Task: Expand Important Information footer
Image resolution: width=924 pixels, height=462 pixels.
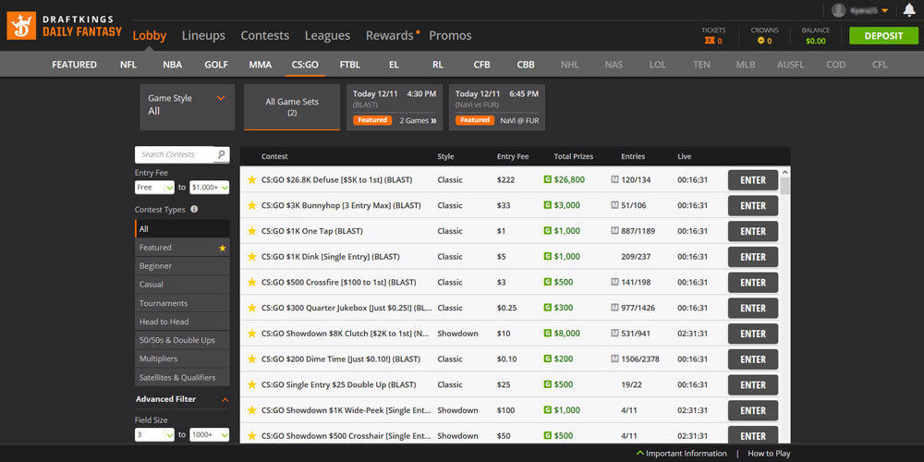Action: tap(681, 453)
